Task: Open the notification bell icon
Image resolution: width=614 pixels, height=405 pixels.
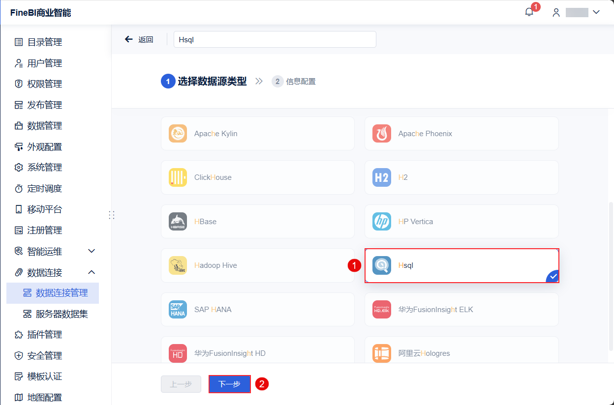Action: coord(529,12)
